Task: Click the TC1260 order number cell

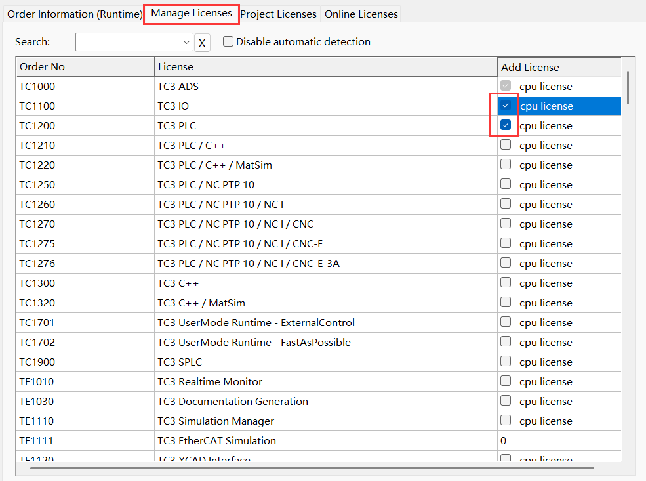Action: pos(85,205)
